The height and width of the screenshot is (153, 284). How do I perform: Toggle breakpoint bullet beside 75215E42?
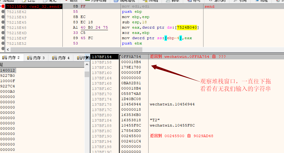click(3, 12)
